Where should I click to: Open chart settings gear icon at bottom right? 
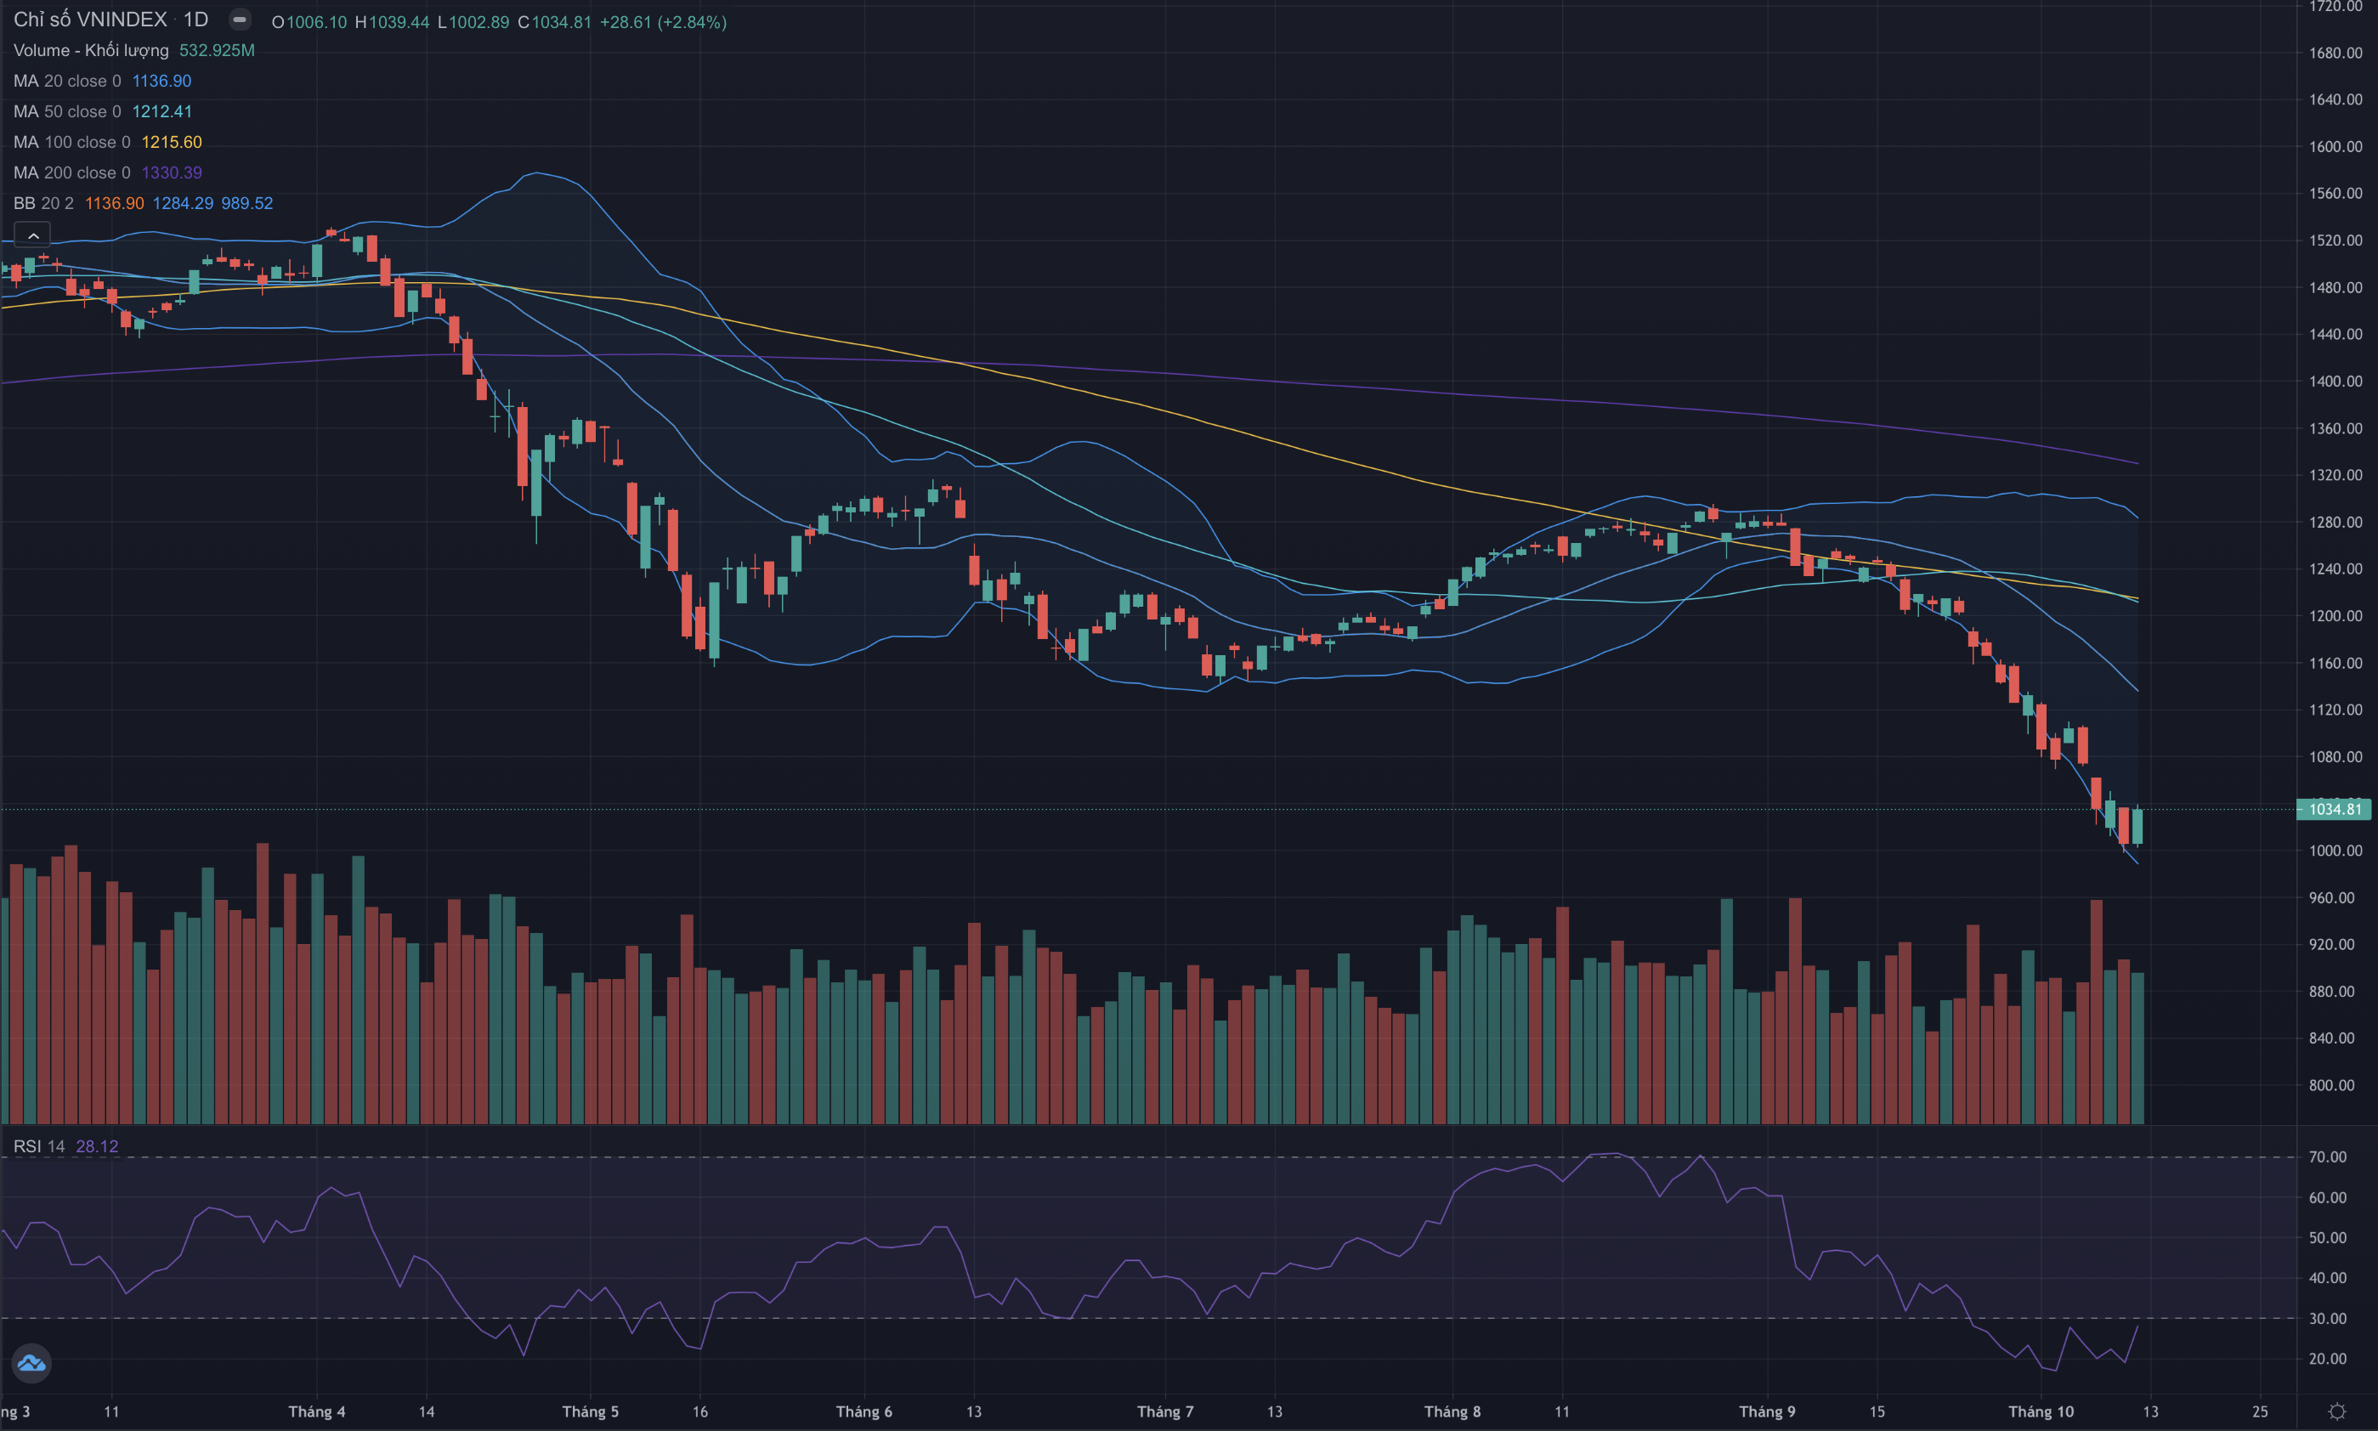click(2336, 1411)
